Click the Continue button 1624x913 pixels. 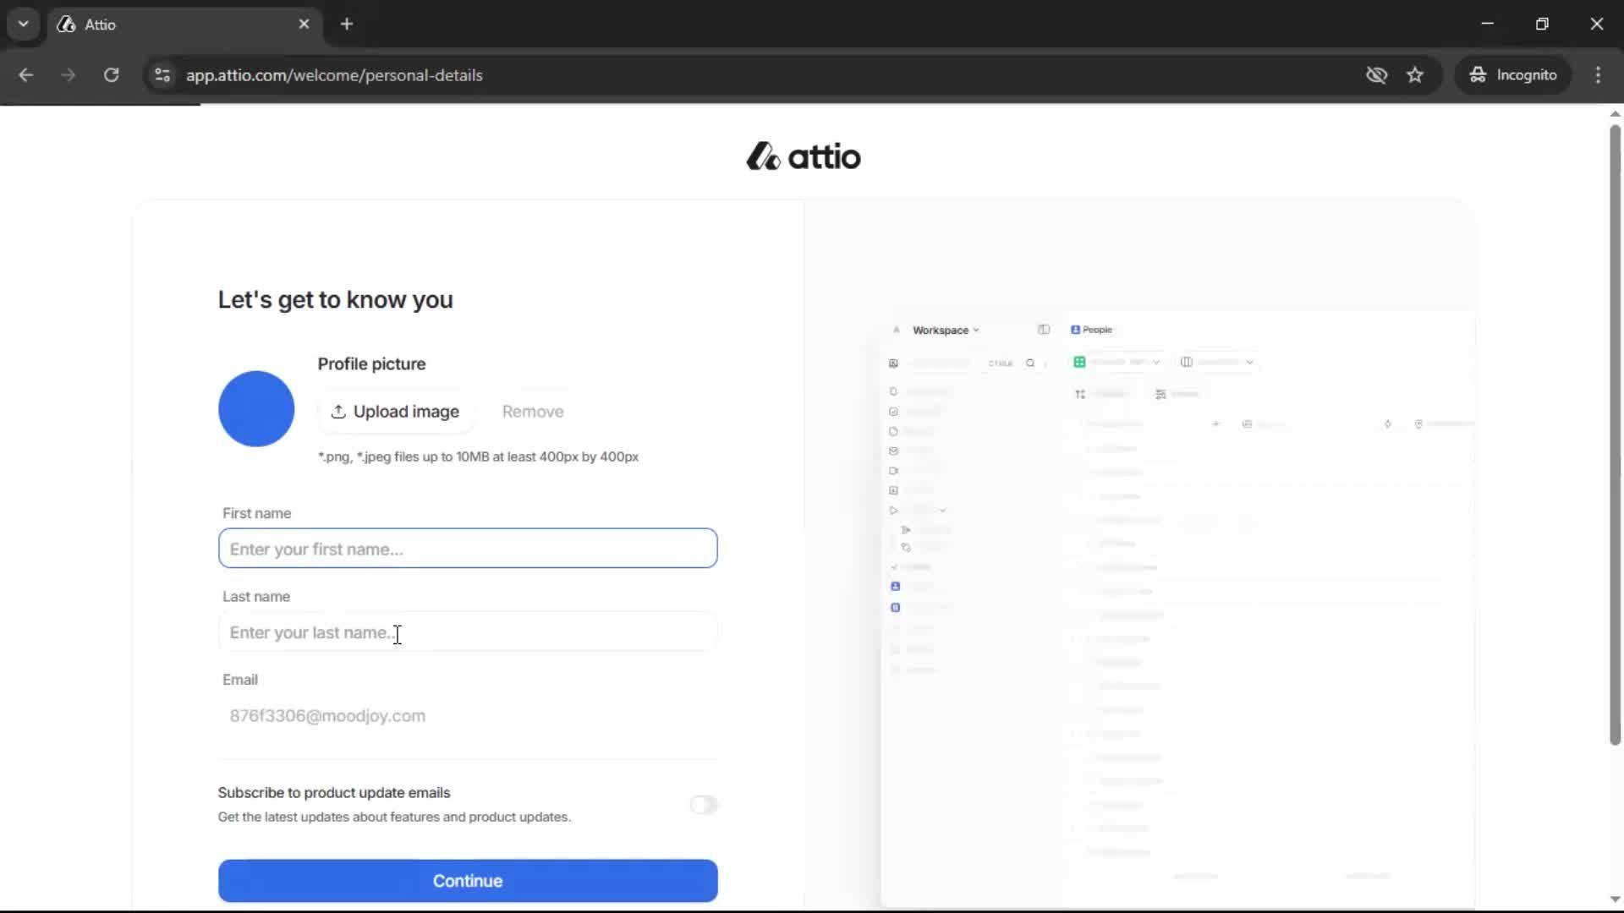pos(467,880)
